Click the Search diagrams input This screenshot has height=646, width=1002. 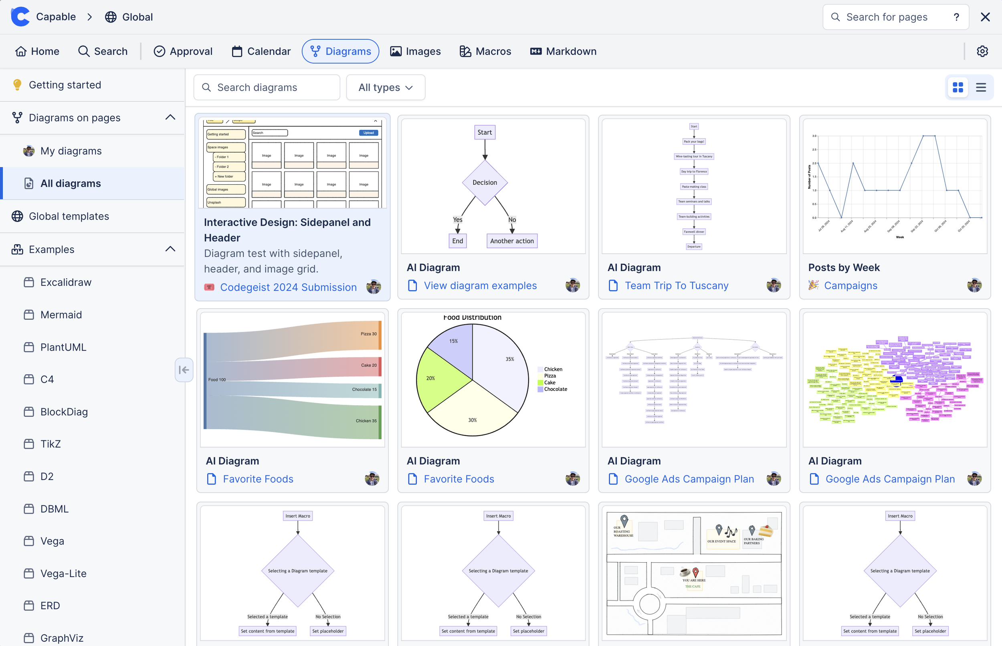point(267,87)
